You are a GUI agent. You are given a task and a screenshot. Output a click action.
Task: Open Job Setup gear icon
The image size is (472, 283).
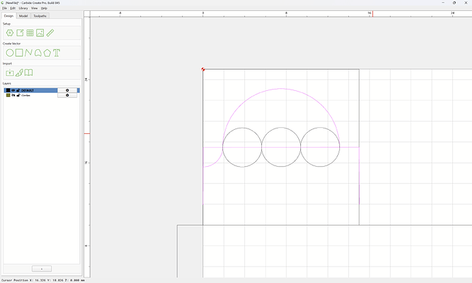pos(10,33)
